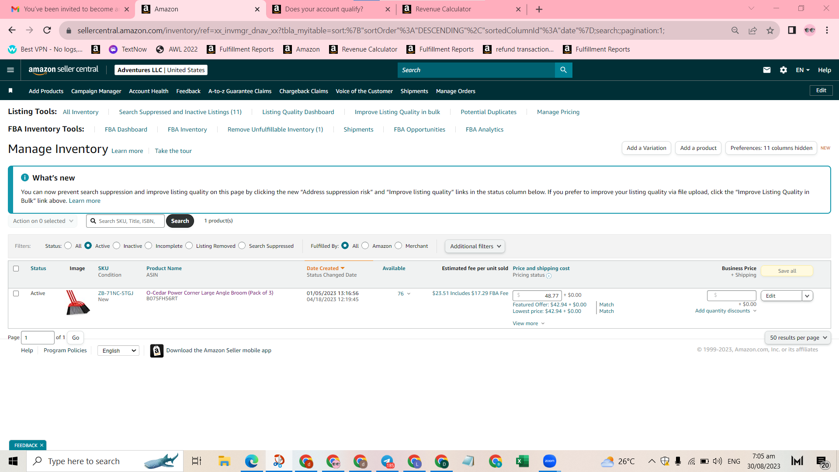This screenshot has width=839, height=472.
Task: Open the messages envelope icon
Action: pyautogui.click(x=766, y=70)
